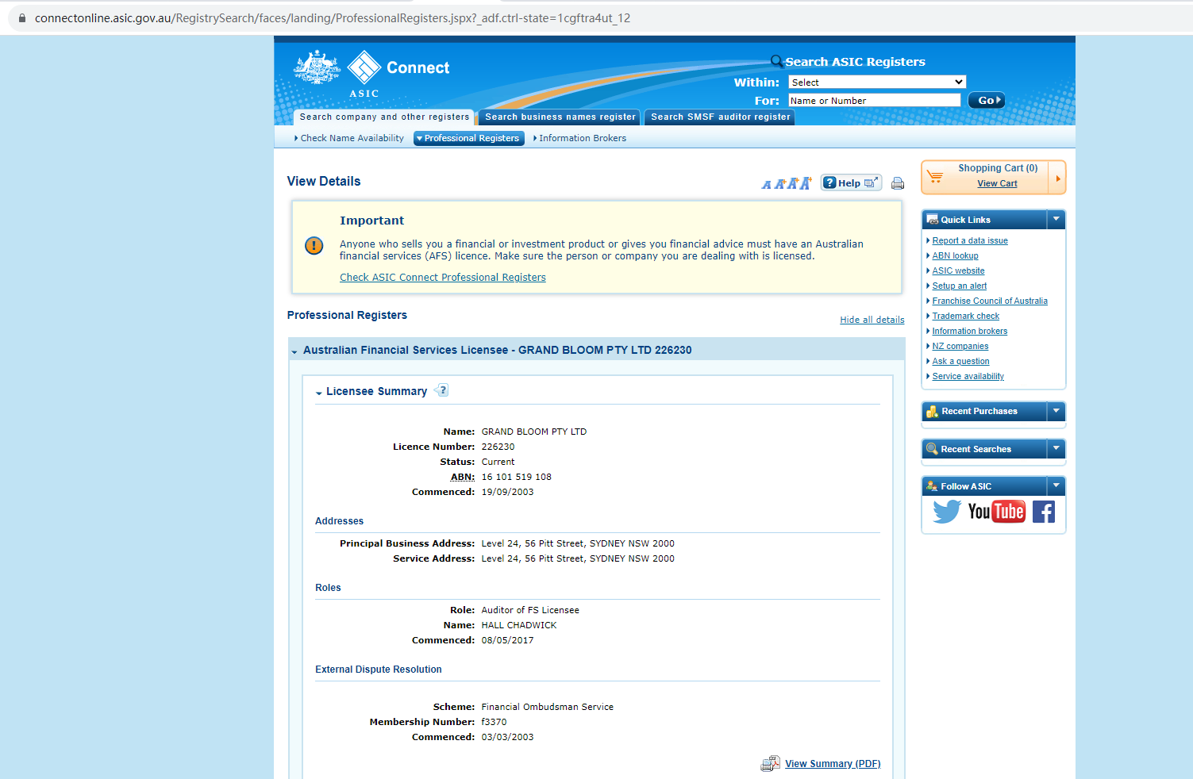Expand the Recent Purchases panel arrow
Viewport: 1193px width, 779px height.
pyautogui.click(x=1056, y=411)
